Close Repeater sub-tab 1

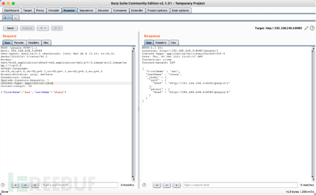[x=9, y=18]
